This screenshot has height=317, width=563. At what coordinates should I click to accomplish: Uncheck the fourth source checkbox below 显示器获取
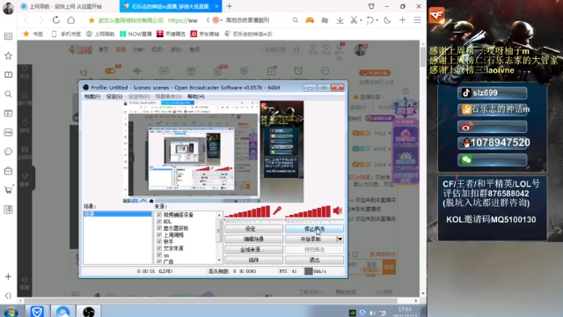[x=159, y=235]
